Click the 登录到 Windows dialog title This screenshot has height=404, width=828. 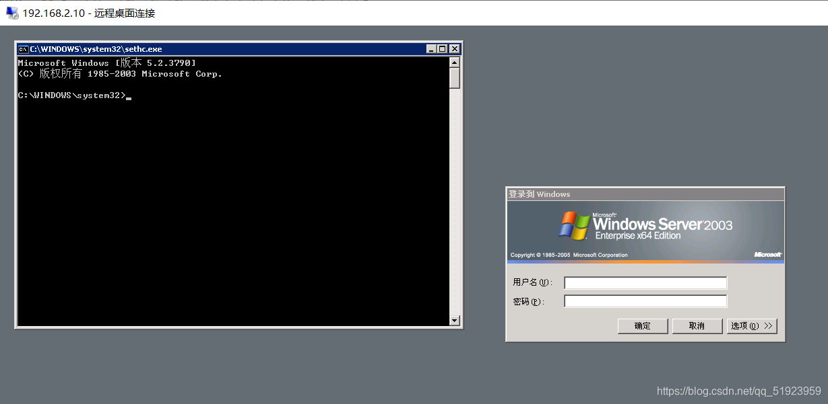pos(539,194)
